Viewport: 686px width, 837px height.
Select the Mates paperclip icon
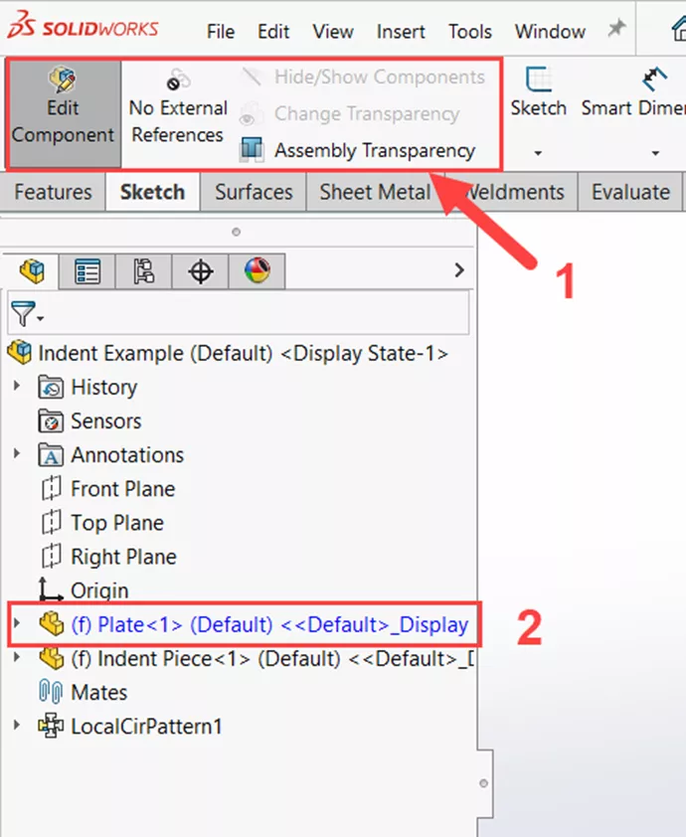click(x=51, y=692)
